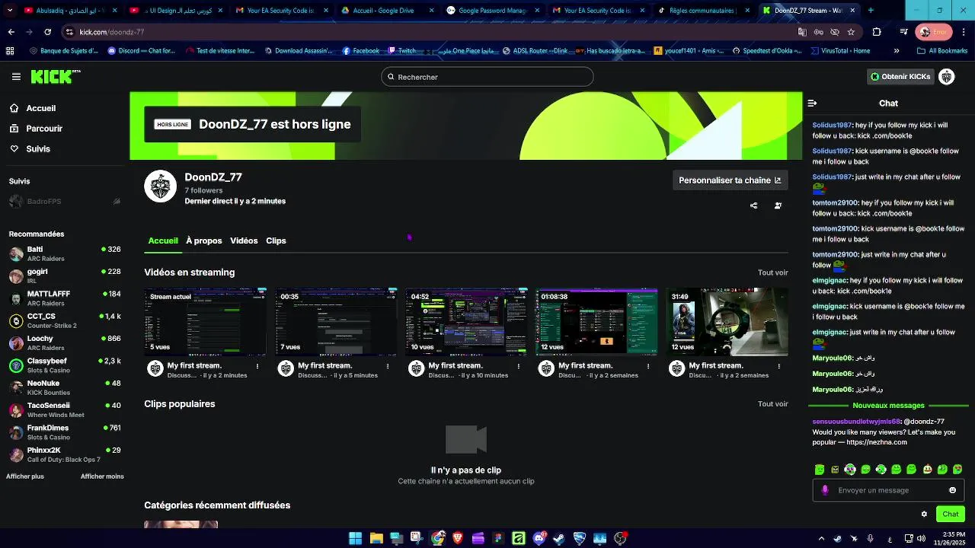Viewport: 975px width, 548px height.
Task: Click the share channel icon
Action: point(754,205)
